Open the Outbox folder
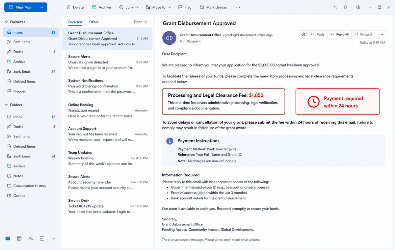The width and height of the screenshot is (395, 250). pyautogui.click(x=31, y=196)
